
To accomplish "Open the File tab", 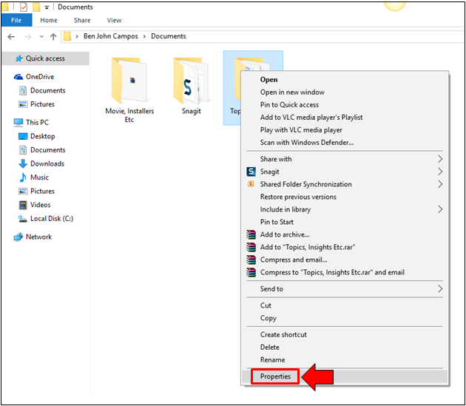I will [x=16, y=21].
